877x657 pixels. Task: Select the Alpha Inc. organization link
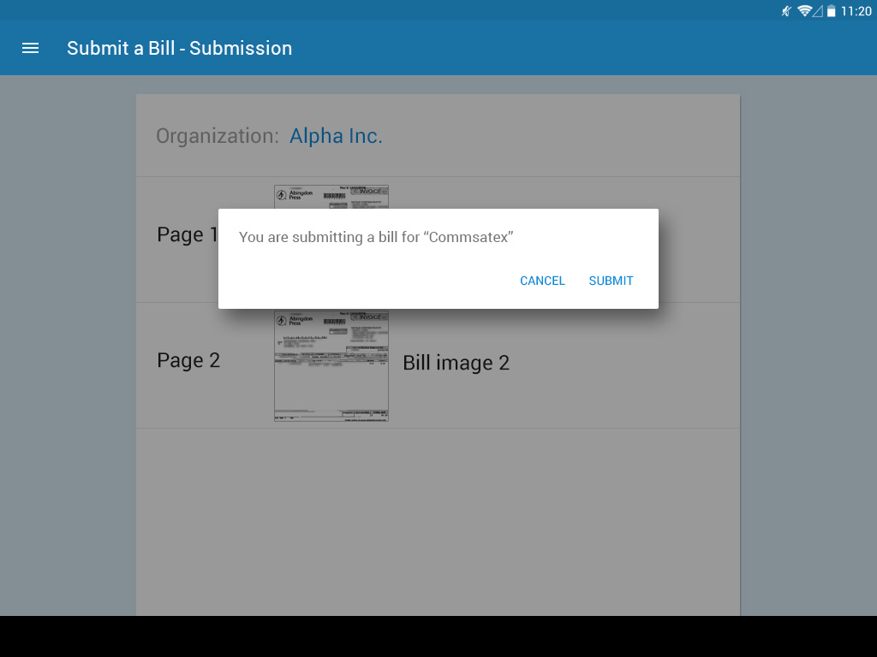click(336, 136)
